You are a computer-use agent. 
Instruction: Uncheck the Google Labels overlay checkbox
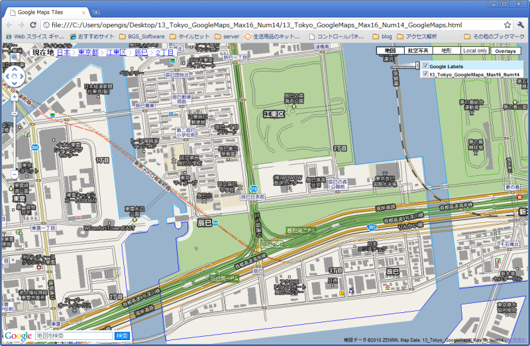pyautogui.click(x=425, y=66)
